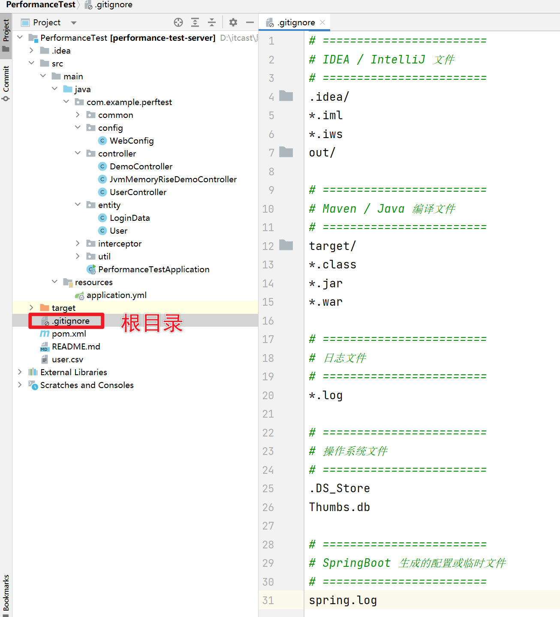
Task: Click PerformanceTest in the breadcrumb bar
Action: coord(41,5)
